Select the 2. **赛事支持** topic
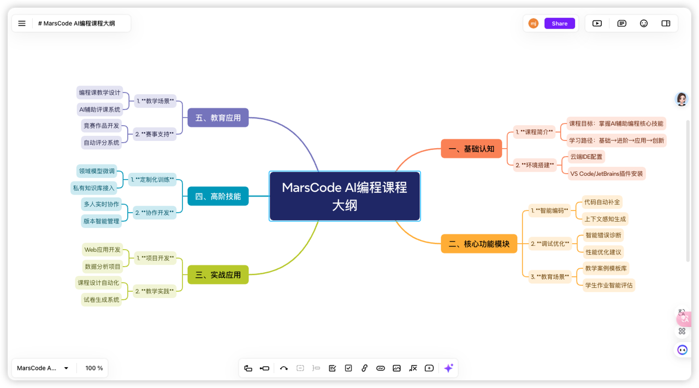This screenshot has width=699, height=388. click(155, 134)
